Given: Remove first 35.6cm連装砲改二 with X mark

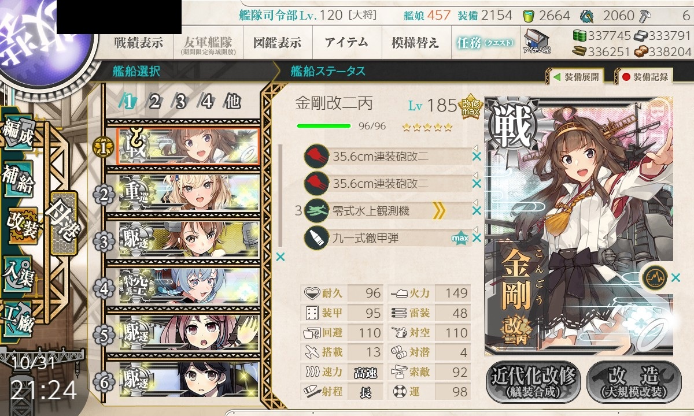Looking at the screenshot, I should pyautogui.click(x=477, y=156).
